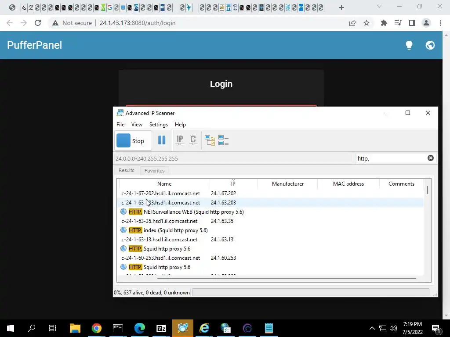Open the Help menu
The width and height of the screenshot is (450, 337).
(180, 125)
